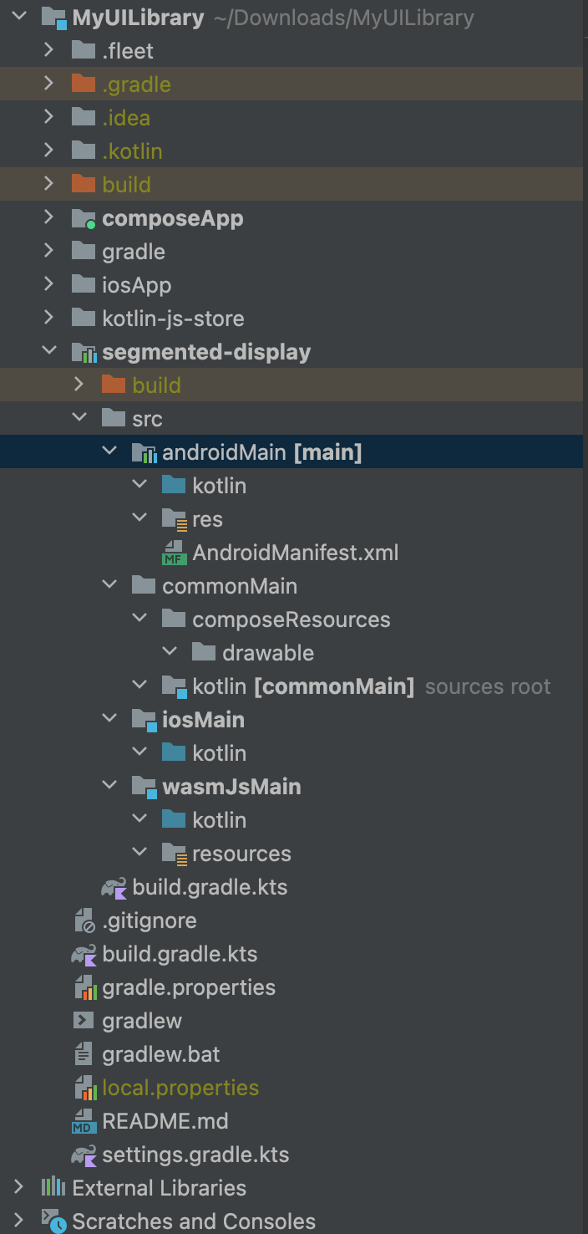Click the External Libraries bar-chart icon

point(53,1188)
